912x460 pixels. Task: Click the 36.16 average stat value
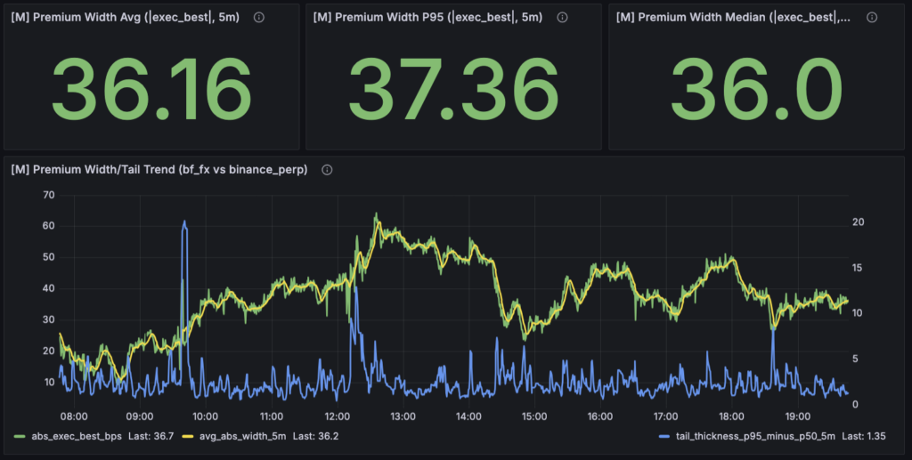click(151, 89)
